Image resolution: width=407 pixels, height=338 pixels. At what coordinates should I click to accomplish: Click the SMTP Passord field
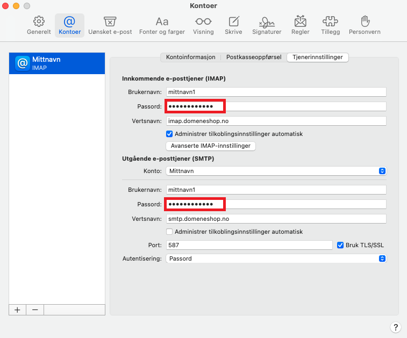click(276, 204)
